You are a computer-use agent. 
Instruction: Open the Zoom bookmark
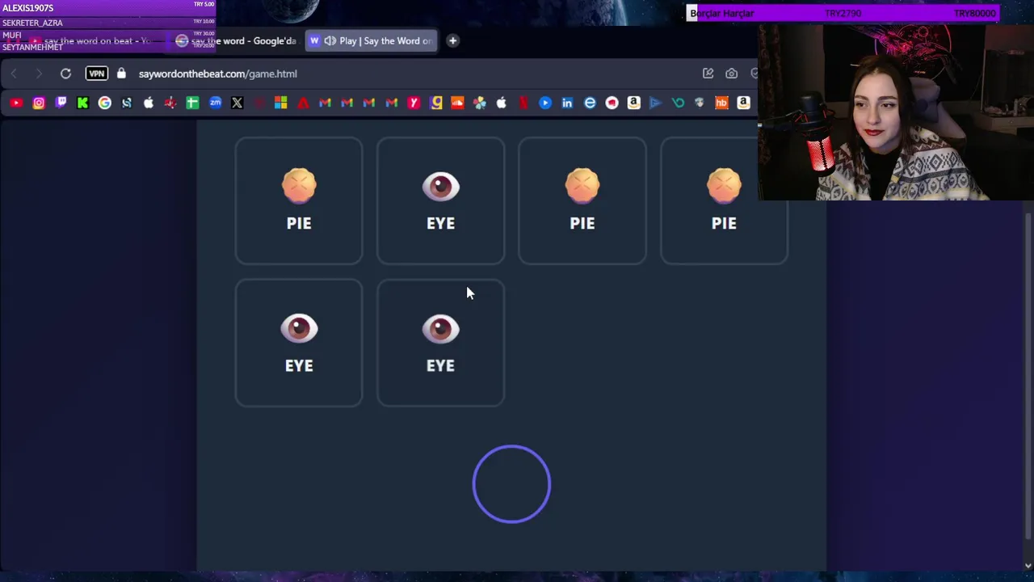point(215,103)
